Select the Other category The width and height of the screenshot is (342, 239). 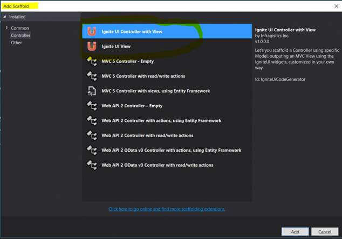(16, 43)
